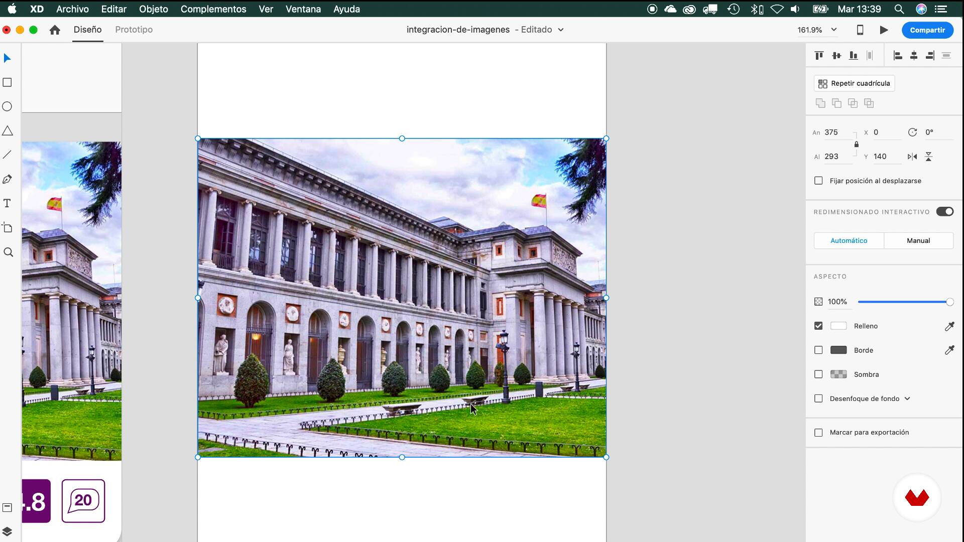Open the Assets panel icon
This screenshot has height=542, width=964.
[7, 507]
